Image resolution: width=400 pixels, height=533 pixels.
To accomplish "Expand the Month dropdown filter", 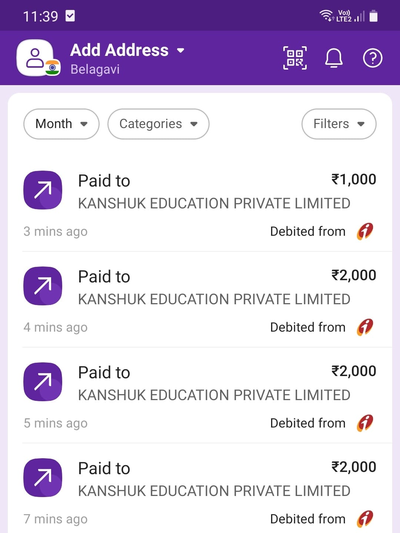I will coord(61,124).
